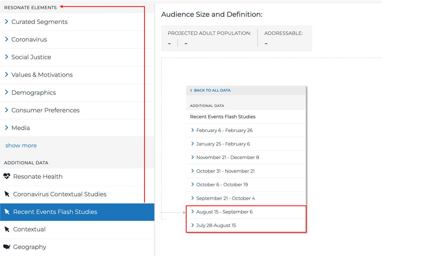Viewport: 439px width, 256px height.
Task: Expand the Demographics chevron
Action: 6,92
